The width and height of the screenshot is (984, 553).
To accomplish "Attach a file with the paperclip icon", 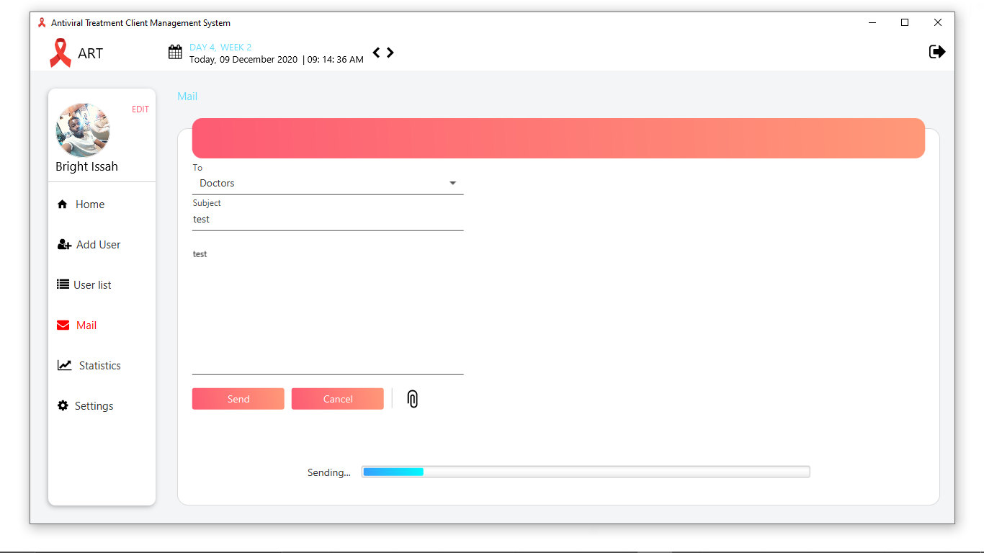I will click(x=411, y=398).
